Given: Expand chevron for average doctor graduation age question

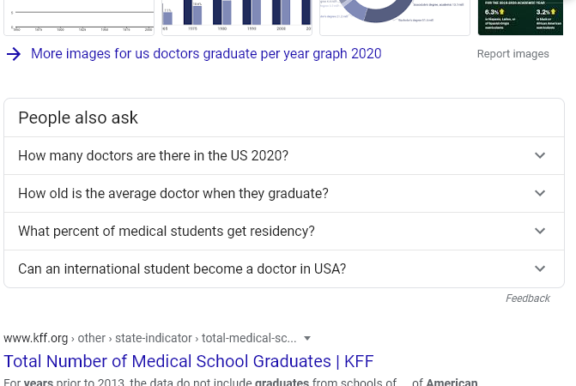Looking at the screenshot, I should pos(540,193).
